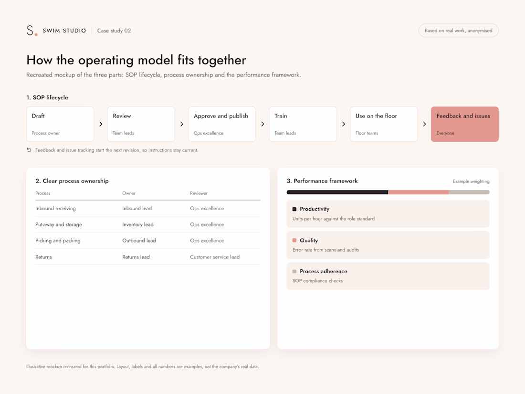Select the 'Put-away and storage' table cell
Screen dimensions: 525x394
click(59, 224)
